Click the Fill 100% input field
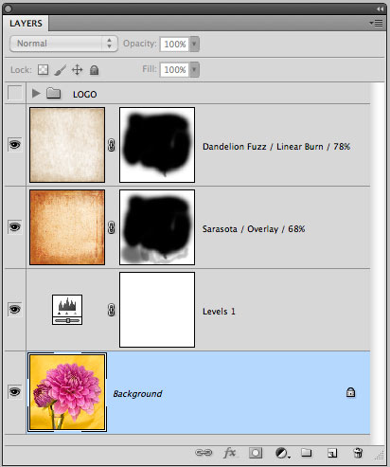The width and height of the screenshot is (390, 467). click(x=175, y=69)
